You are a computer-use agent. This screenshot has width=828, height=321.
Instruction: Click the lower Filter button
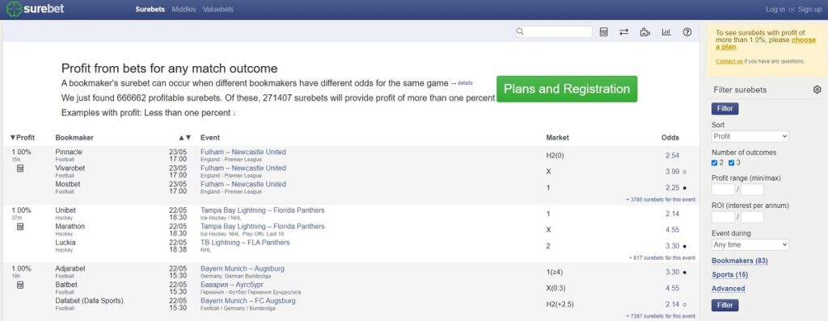coord(725,305)
